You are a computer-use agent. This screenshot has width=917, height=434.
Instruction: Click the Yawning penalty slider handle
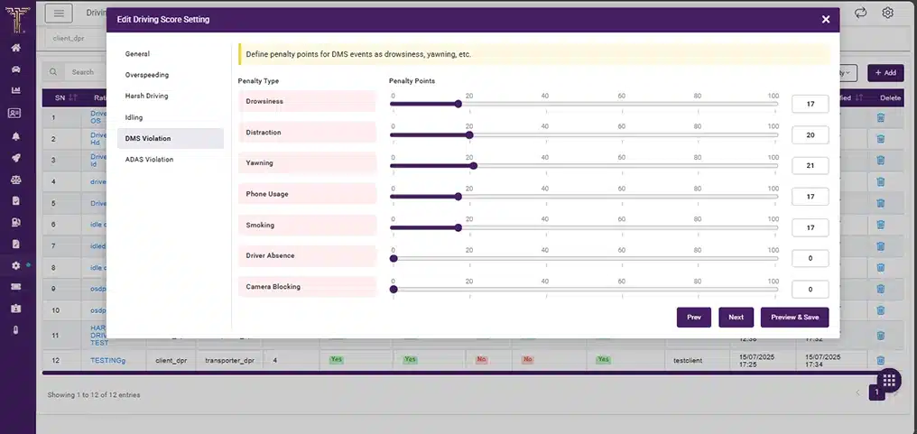click(474, 165)
